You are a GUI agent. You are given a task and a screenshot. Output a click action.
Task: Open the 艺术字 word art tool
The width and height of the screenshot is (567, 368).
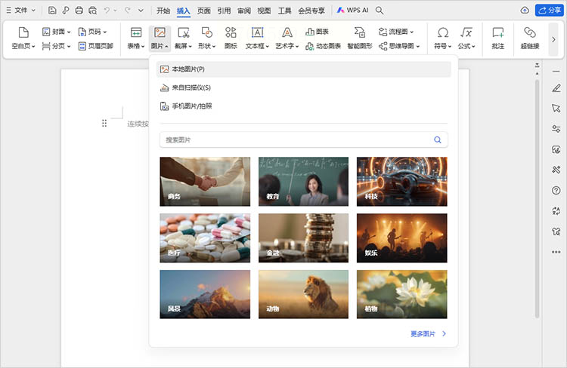tap(287, 32)
